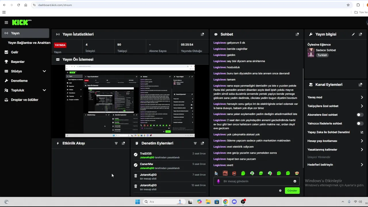Open Yayın Bağlantısı ve Anahtarı page
368x207 pixels.
pyautogui.click(x=29, y=43)
